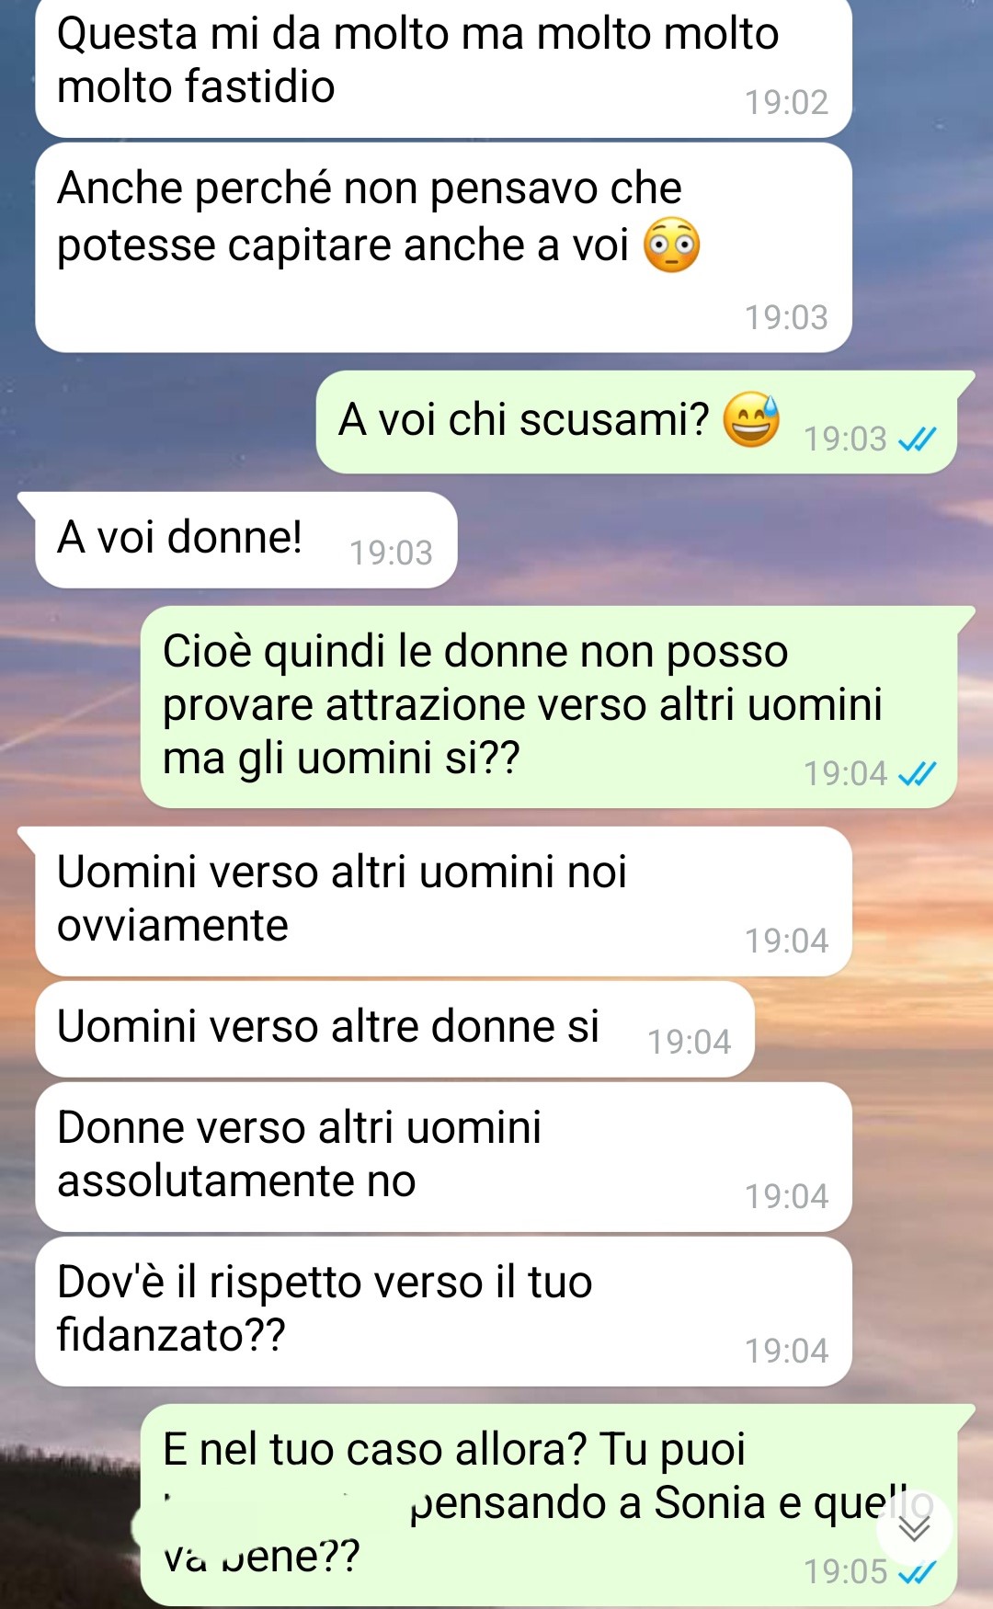Tap read ticks on the 19:05 message
The image size is (993, 1609).
point(917,1572)
